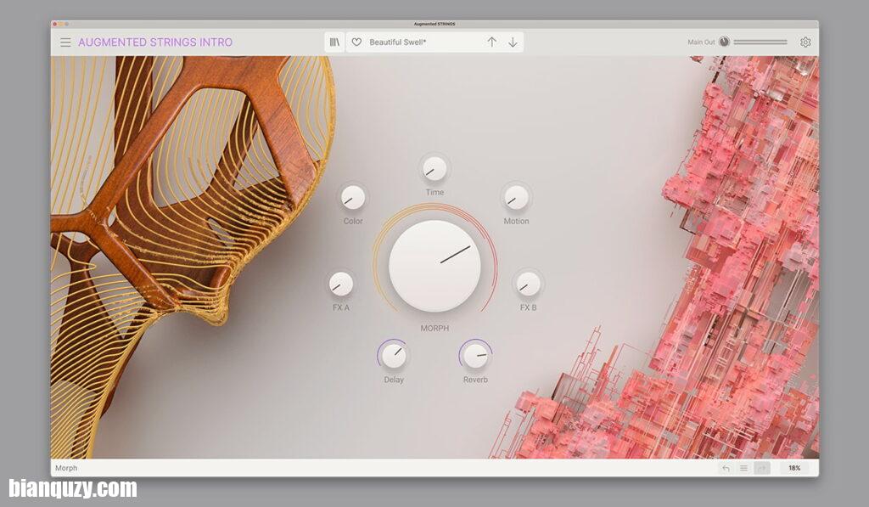Screen dimensions: 869x507
Task: Click the "Main Out" label
Action: [701, 42]
